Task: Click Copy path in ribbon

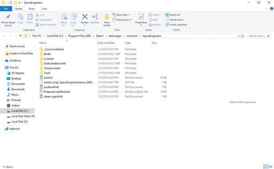Action: pos(43,20)
